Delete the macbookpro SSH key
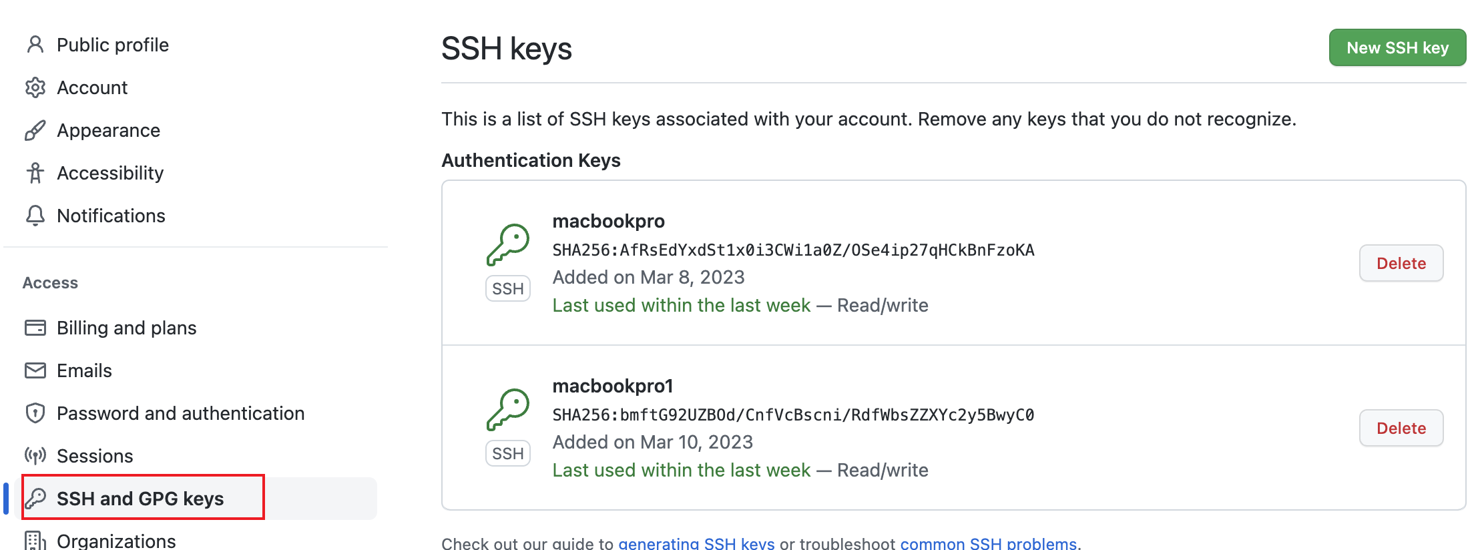Screen dimensions: 1474x550 pyautogui.click(x=1401, y=263)
